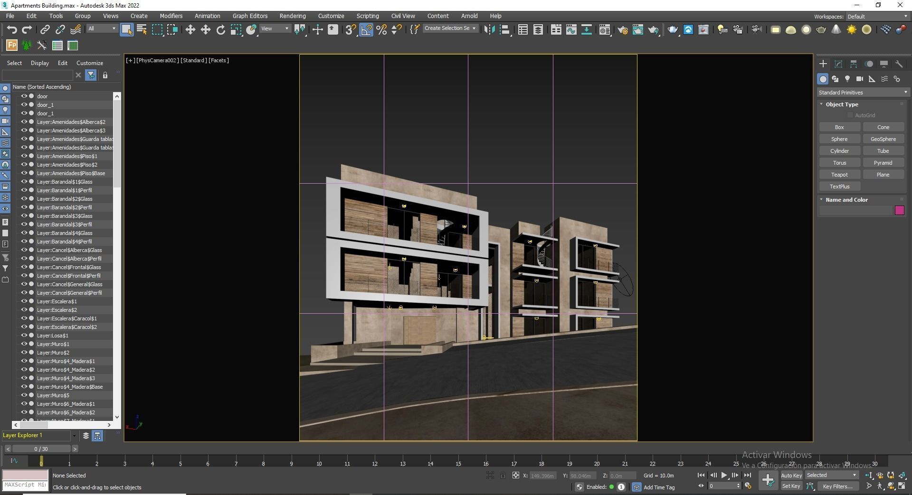Click the GeoSphere button
This screenshot has height=495, width=912.
[x=883, y=139]
